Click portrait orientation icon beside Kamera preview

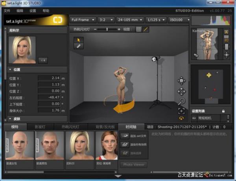pos(227,46)
